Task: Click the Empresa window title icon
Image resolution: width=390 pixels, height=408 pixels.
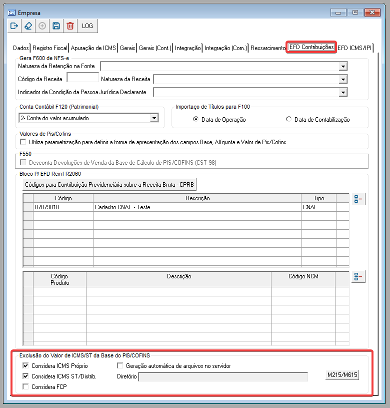Action: tap(11, 13)
